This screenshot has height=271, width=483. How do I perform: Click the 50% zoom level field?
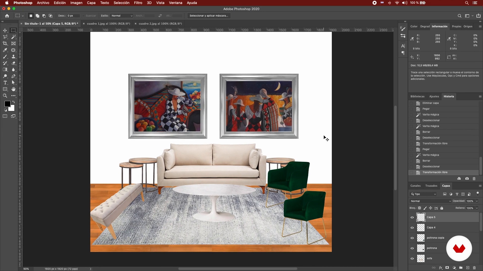pos(26,269)
